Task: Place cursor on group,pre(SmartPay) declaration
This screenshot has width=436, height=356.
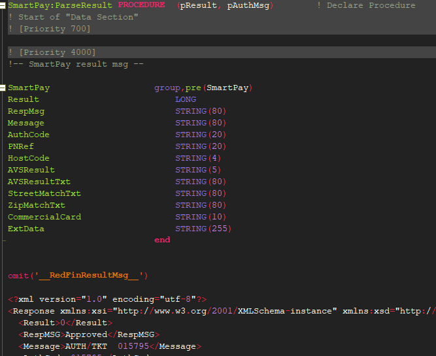Action: tap(203, 88)
